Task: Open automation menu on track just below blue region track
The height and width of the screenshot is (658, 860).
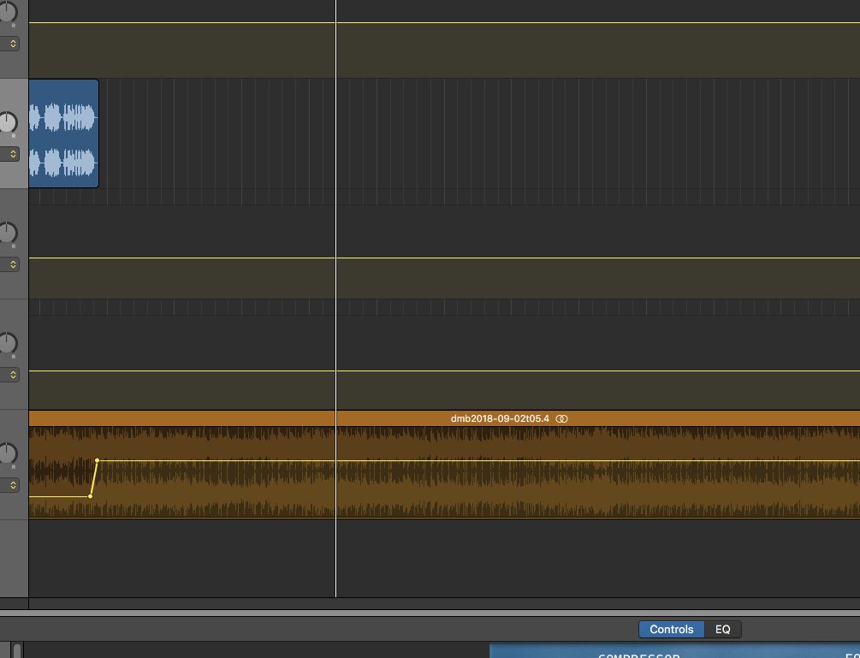Action: 10,265
